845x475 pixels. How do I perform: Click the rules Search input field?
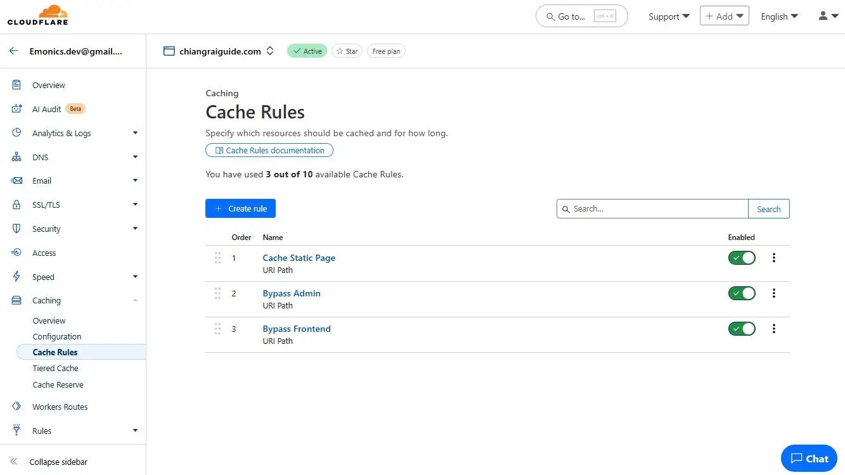[652, 209]
